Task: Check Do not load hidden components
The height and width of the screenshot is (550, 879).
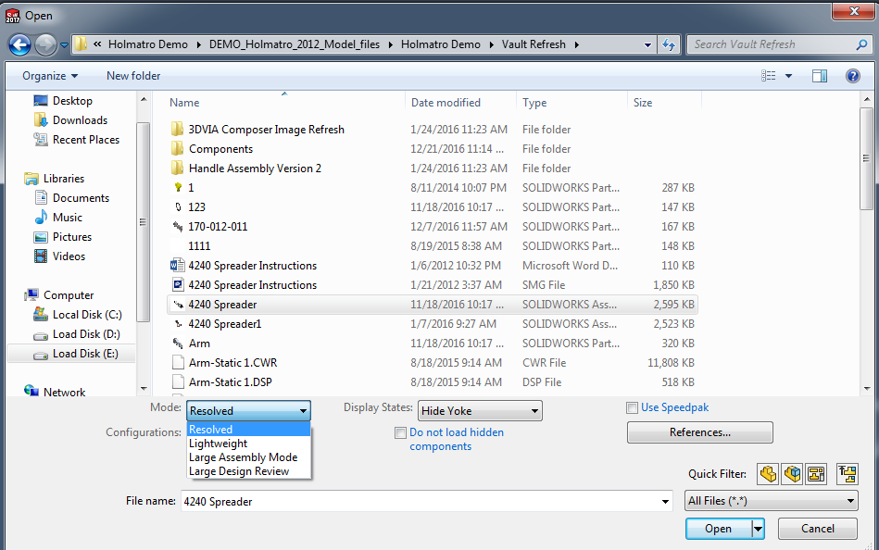Action: [400, 432]
